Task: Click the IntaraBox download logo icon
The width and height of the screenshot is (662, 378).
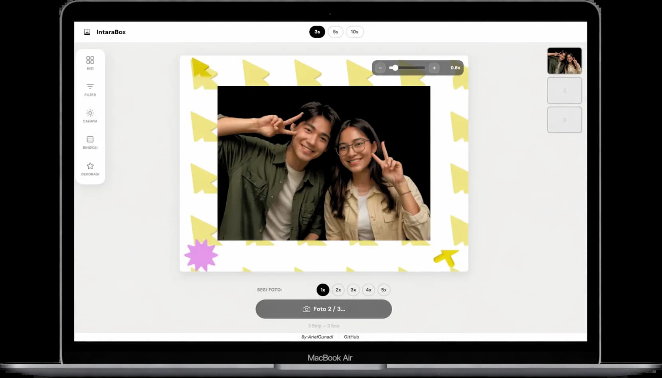Action: 86,31
